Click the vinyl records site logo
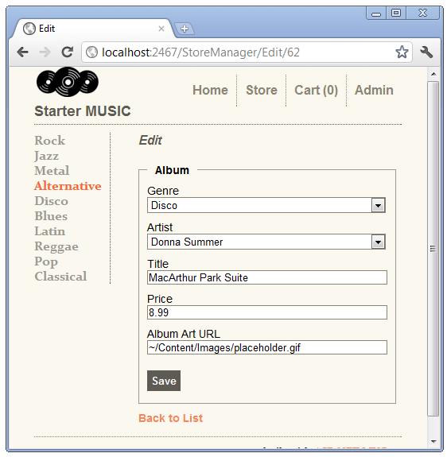This screenshot has width=447, height=457. click(68, 82)
